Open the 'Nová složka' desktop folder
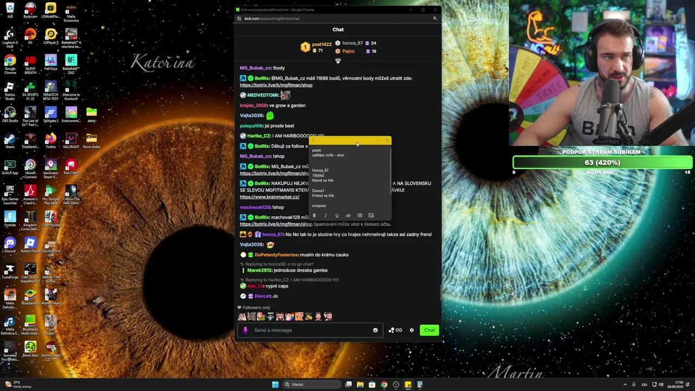The width and height of the screenshot is (695, 391). (x=91, y=141)
